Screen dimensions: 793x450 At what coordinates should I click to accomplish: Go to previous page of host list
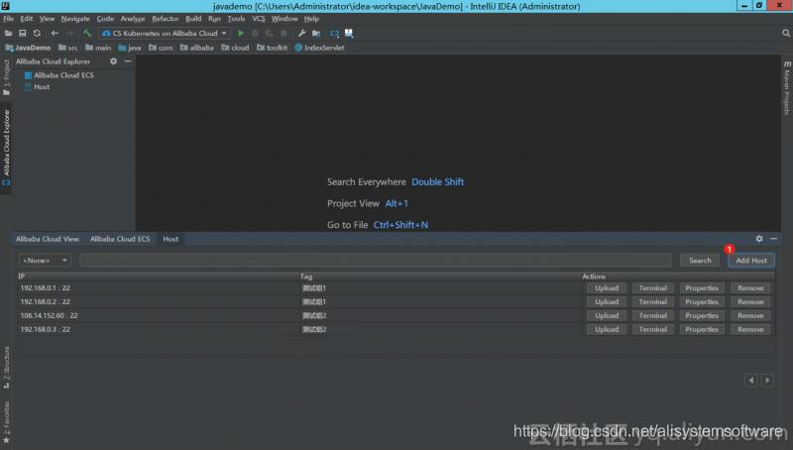click(x=751, y=381)
